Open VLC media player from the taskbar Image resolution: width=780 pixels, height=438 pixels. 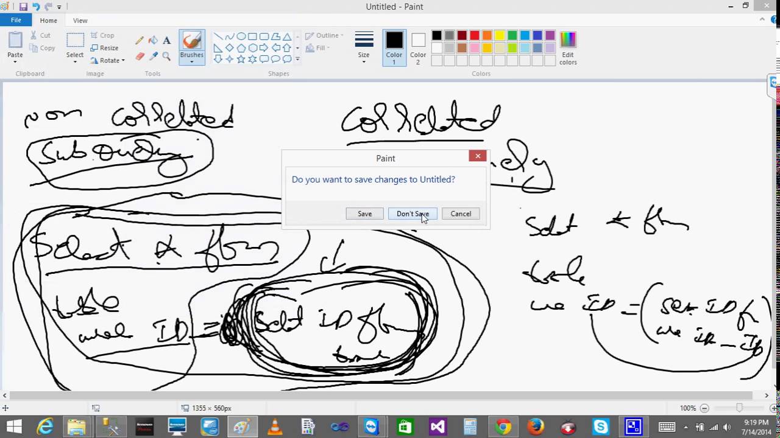coord(275,427)
